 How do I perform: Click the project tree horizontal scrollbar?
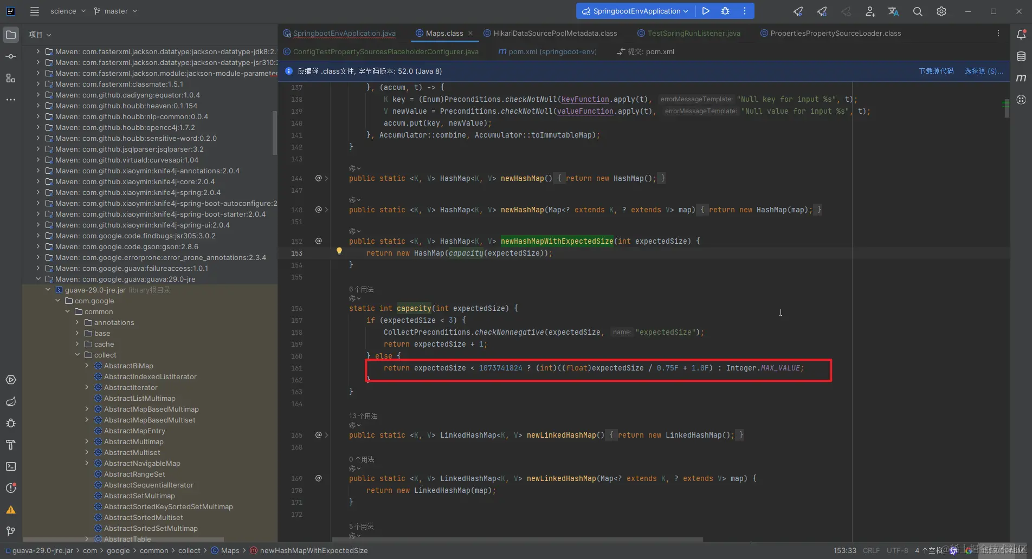point(123,539)
